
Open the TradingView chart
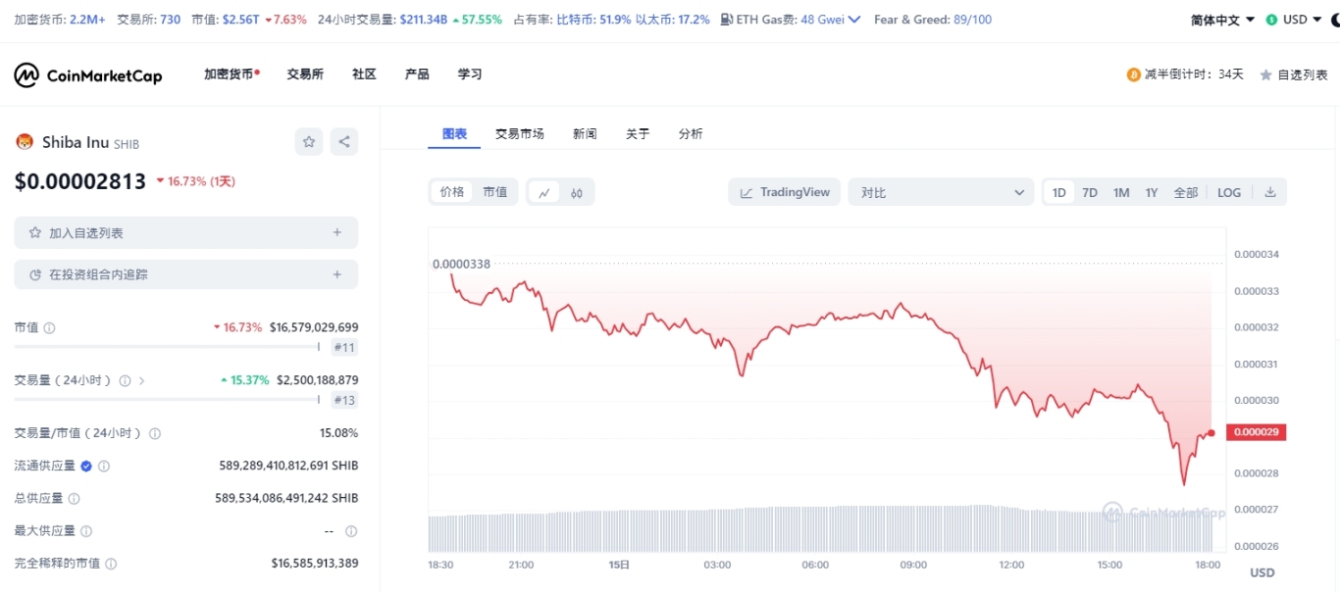tap(785, 192)
